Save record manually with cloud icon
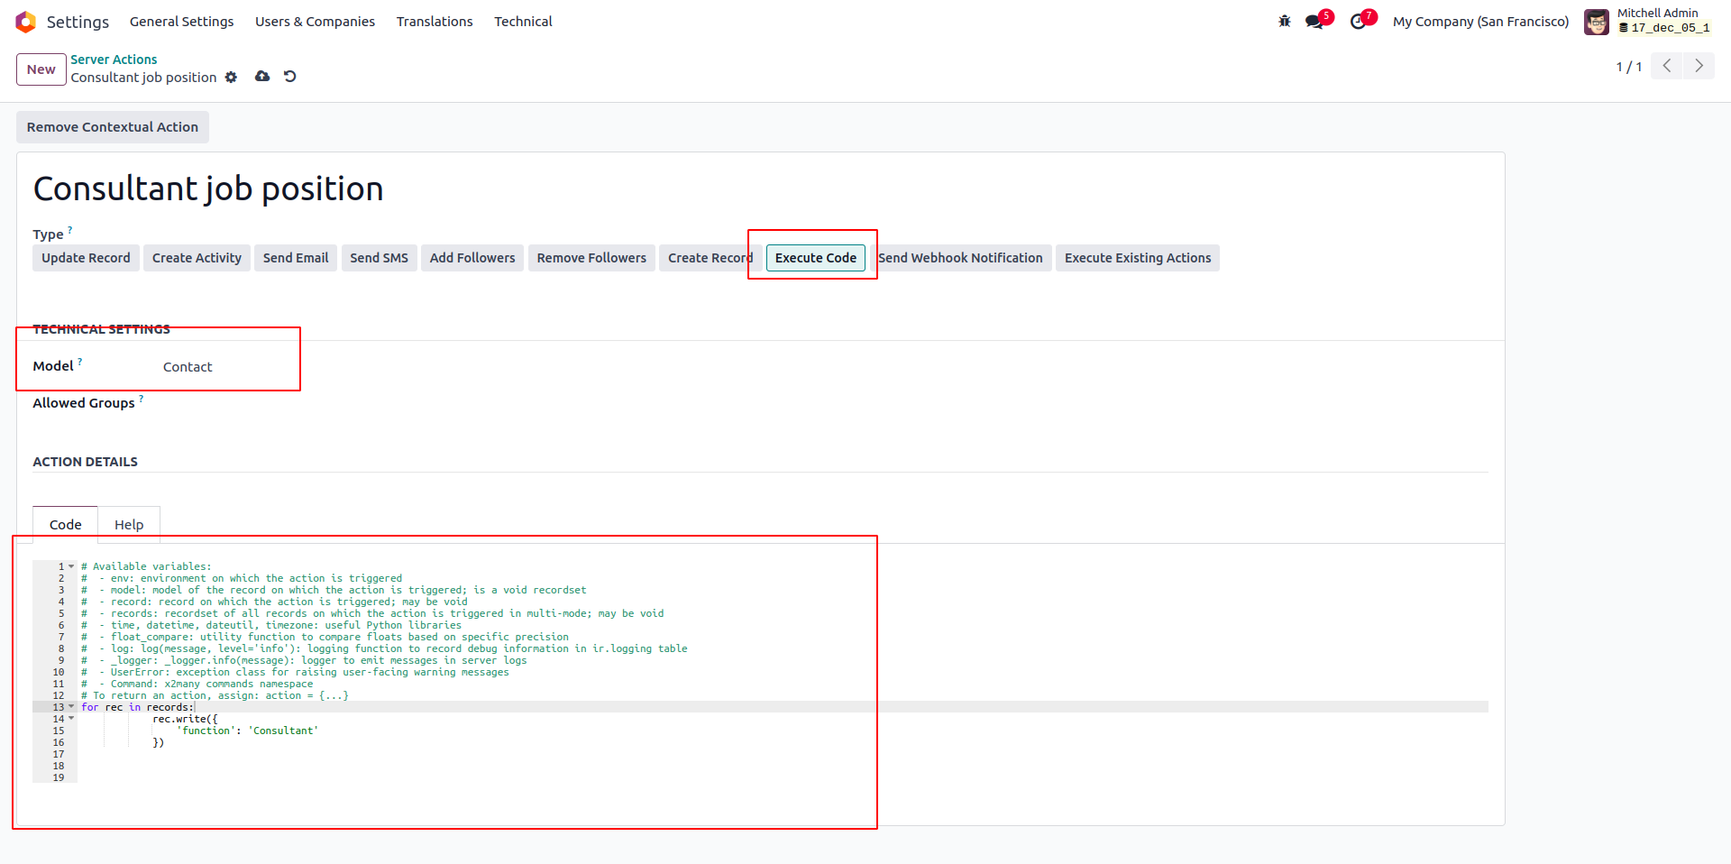This screenshot has width=1731, height=864. tap(262, 77)
